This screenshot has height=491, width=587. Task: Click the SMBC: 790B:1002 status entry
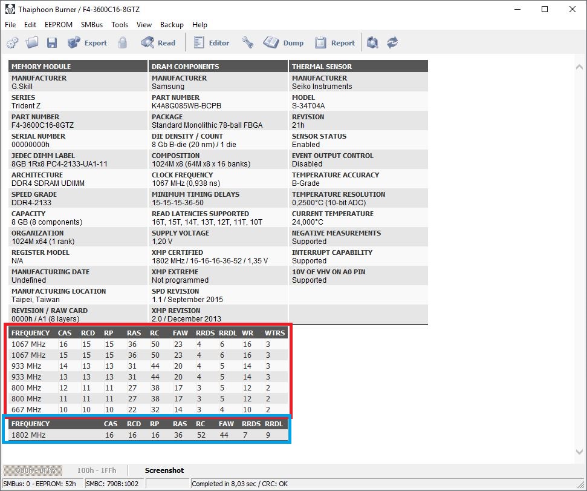tap(112, 484)
